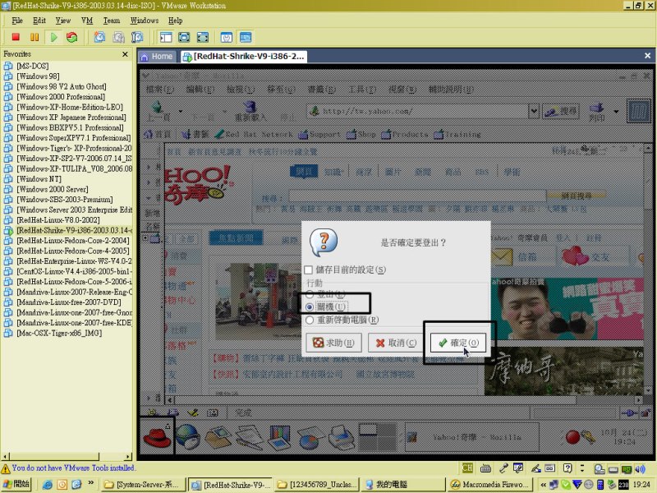Image resolution: width=657 pixels, height=493 pixels.
Task: Click the Windows 開始 Start button
Action: (17, 484)
